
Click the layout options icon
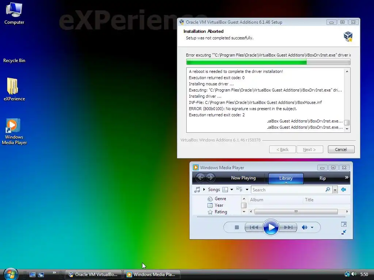point(225,190)
